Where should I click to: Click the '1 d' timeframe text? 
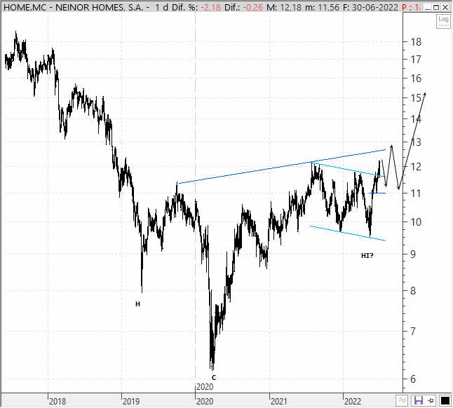click(161, 7)
